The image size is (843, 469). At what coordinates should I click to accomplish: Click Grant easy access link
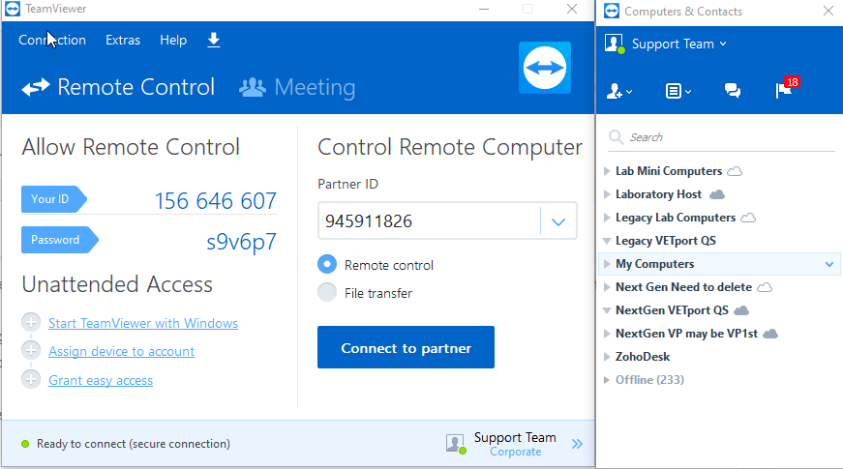coord(101,380)
